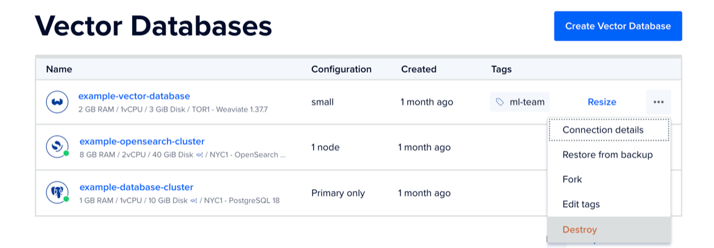Select Destroy from the menu
This screenshot has width=714, height=248.
(x=609, y=229)
